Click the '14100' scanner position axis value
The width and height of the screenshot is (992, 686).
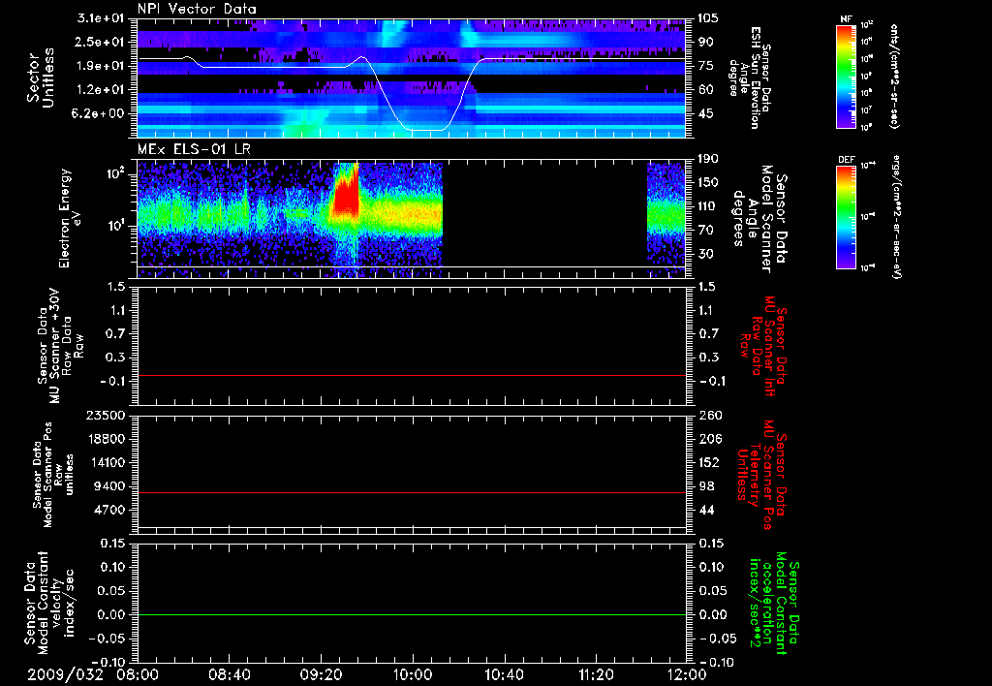click(106, 462)
